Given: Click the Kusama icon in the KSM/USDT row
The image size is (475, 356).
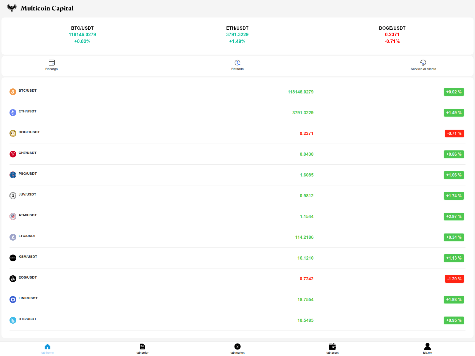Looking at the screenshot, I should point(13,258).
